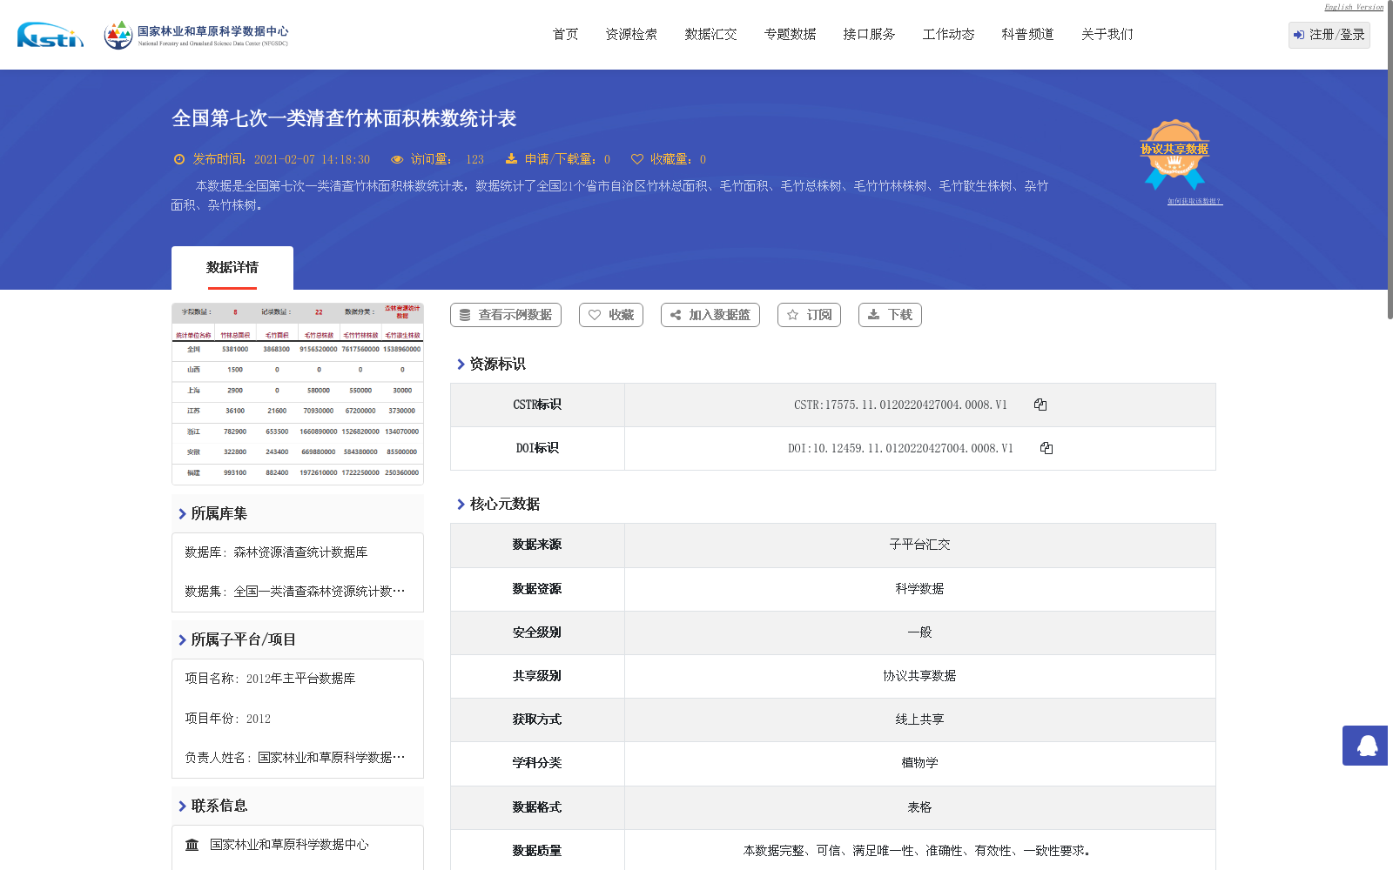Copy the CSTR标识 using its copy icon
1393x870 pixels.
point(1040,405)
